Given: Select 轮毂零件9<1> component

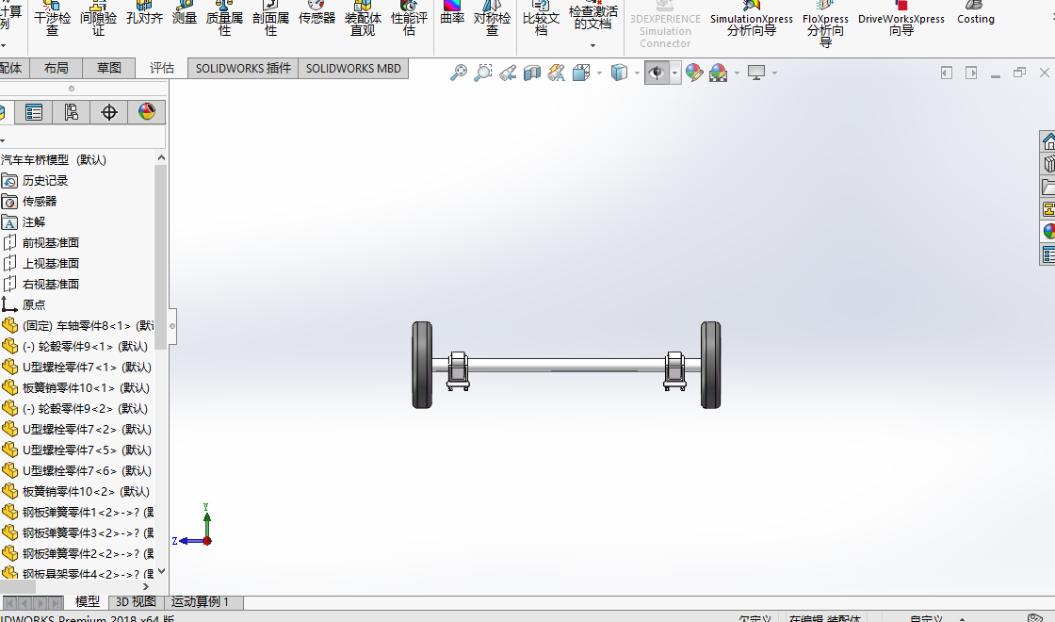Looking at the screenshot, I should pyautogui.click(x=85, y=346).
